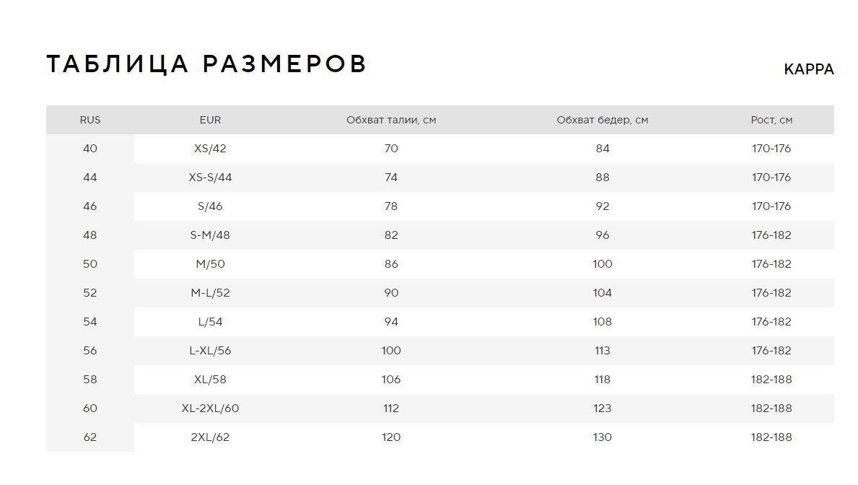This screenshot has height=485, width=858.
Task: Select RUS size 40 cell
Action: 90,149
